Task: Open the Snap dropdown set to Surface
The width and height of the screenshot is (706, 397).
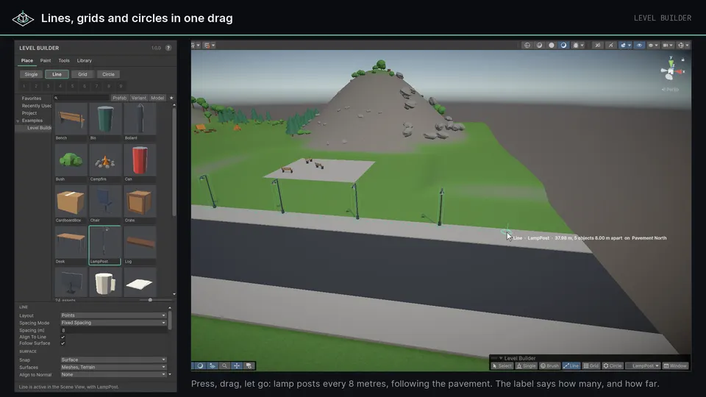Action: tap(113, 360)
